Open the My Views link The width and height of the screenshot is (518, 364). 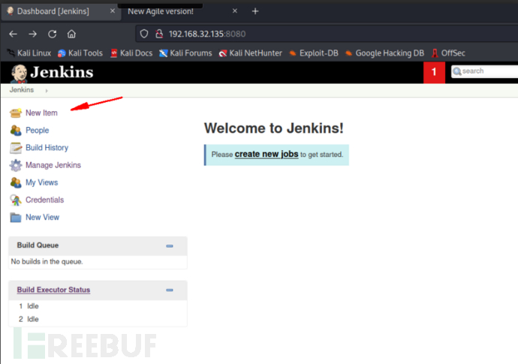[x=41, y=182]
